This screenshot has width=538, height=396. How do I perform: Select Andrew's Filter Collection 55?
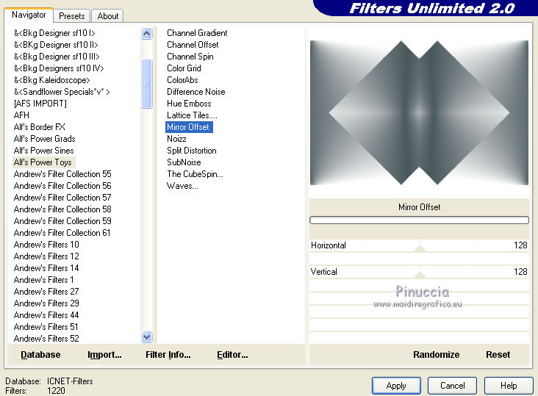(62, 174)
